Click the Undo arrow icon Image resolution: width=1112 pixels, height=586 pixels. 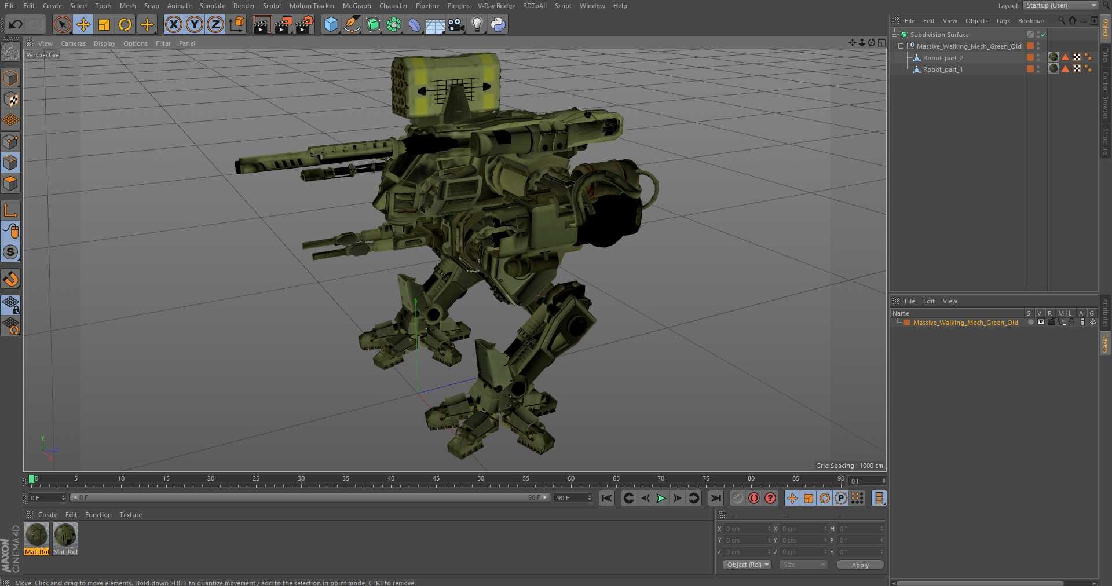[x=16, y=24]
